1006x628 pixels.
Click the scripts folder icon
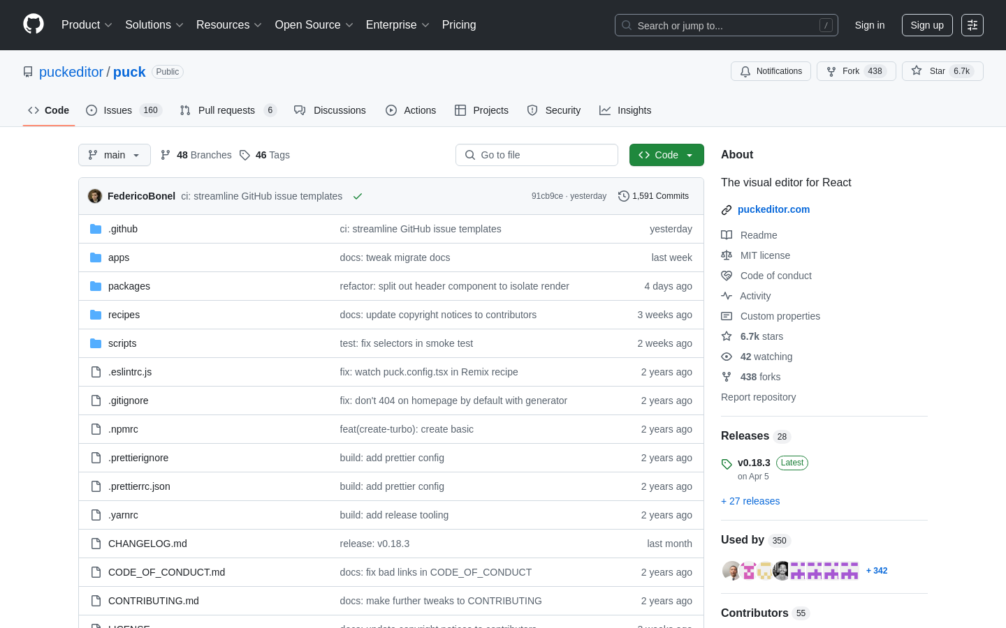tap(96, 343)
